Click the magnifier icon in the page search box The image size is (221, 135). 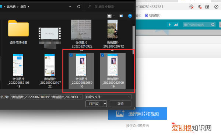(x=213, y=25)
